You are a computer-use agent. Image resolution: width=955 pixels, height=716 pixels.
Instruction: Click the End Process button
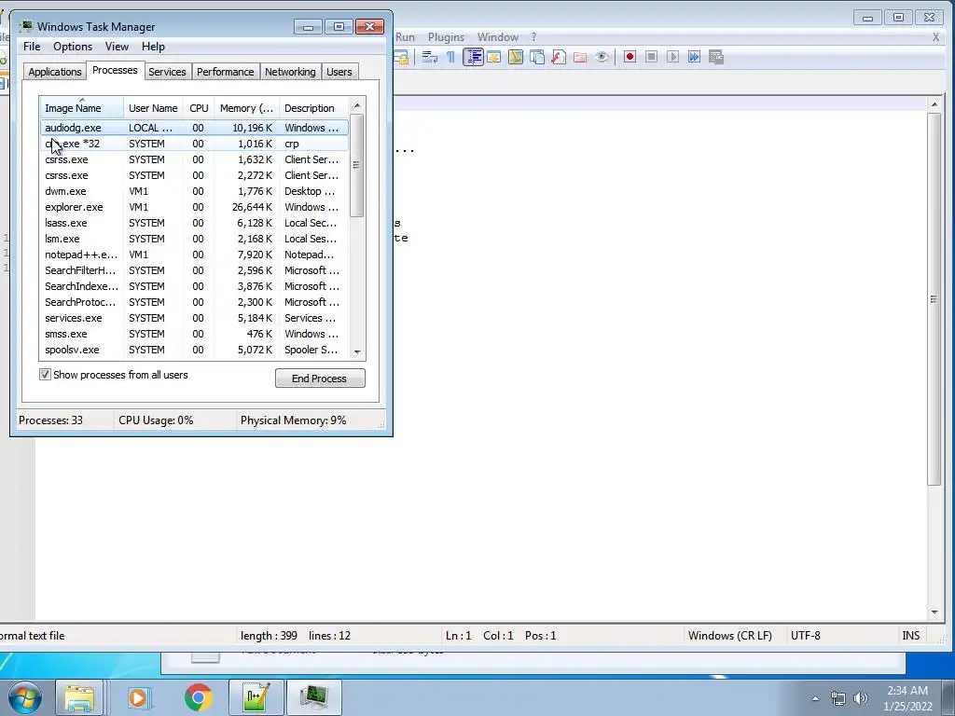tap(320, 379)
